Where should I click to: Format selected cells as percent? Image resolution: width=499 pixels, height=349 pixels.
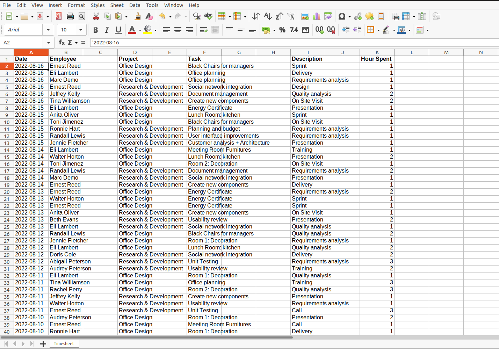(x=282, y=30)
